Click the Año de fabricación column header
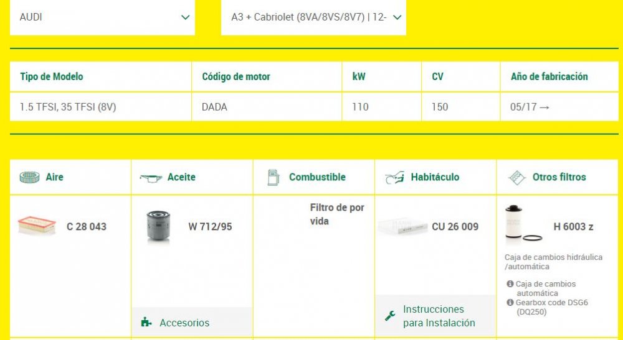Viewport: 623px width, 340px height. (x=549, y=76)
